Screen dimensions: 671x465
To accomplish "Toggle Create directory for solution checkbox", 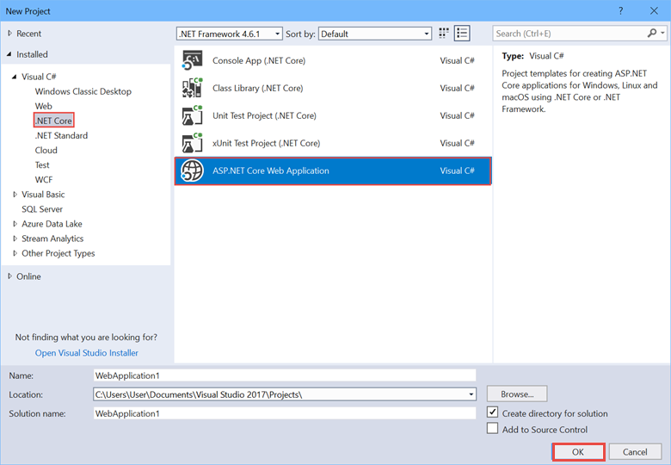I will [493, 412].
